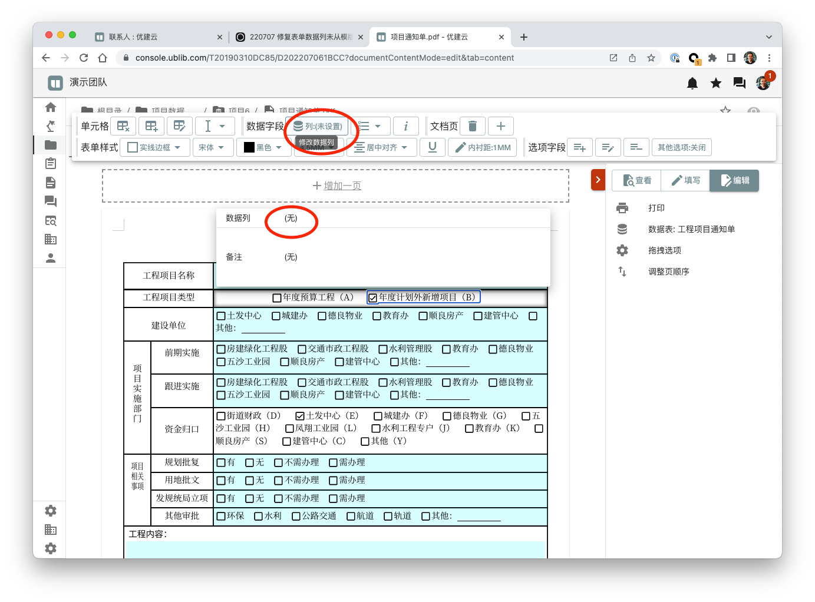Viewport: 815px width, 602px height.
Task: Click the 备注 (无) value in the popup
Action: [x=291, y=257]
